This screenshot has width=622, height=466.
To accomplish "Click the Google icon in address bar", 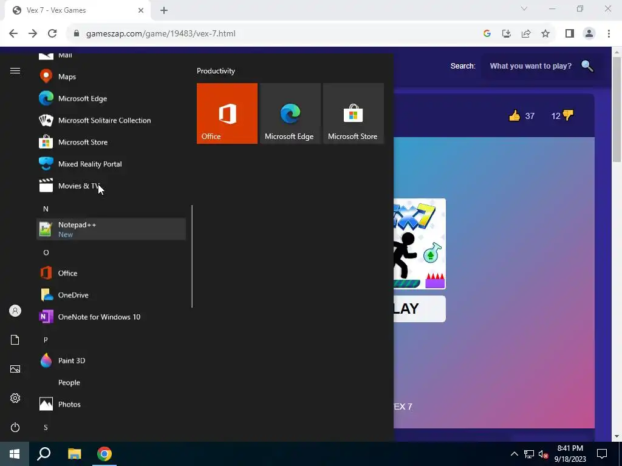I will pyautogui.click(x=487, y=34).
